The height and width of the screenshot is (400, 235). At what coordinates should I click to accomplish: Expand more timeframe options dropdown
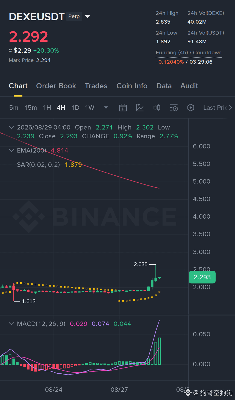pyautogui.click(x=106, y=108)
